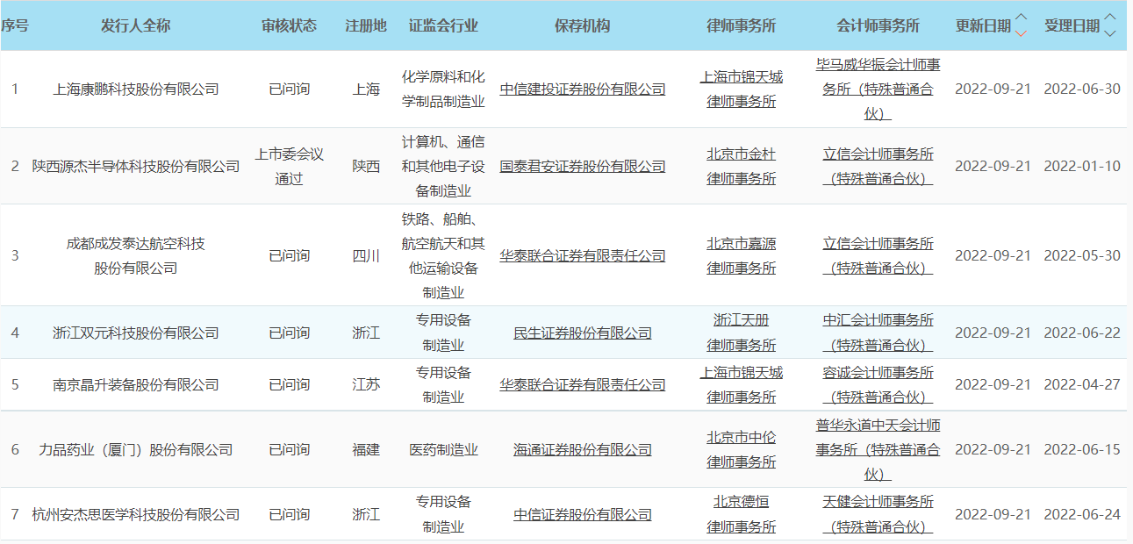Open accounting firm link 普华永道中天会计师事务所
This screenshot has height=544, width=1133.
tap(878, 449)
